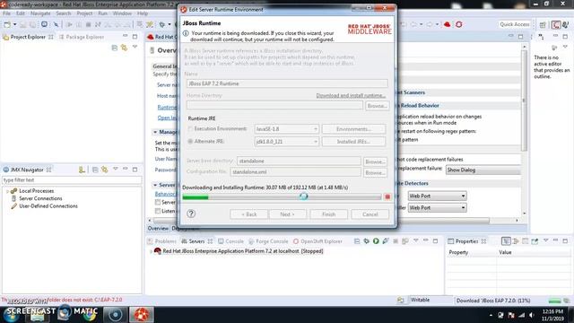Screen dimensions: 574x323
Task: Toggle Link with Editor in Project Explorer
Action: tap(125, 48)
